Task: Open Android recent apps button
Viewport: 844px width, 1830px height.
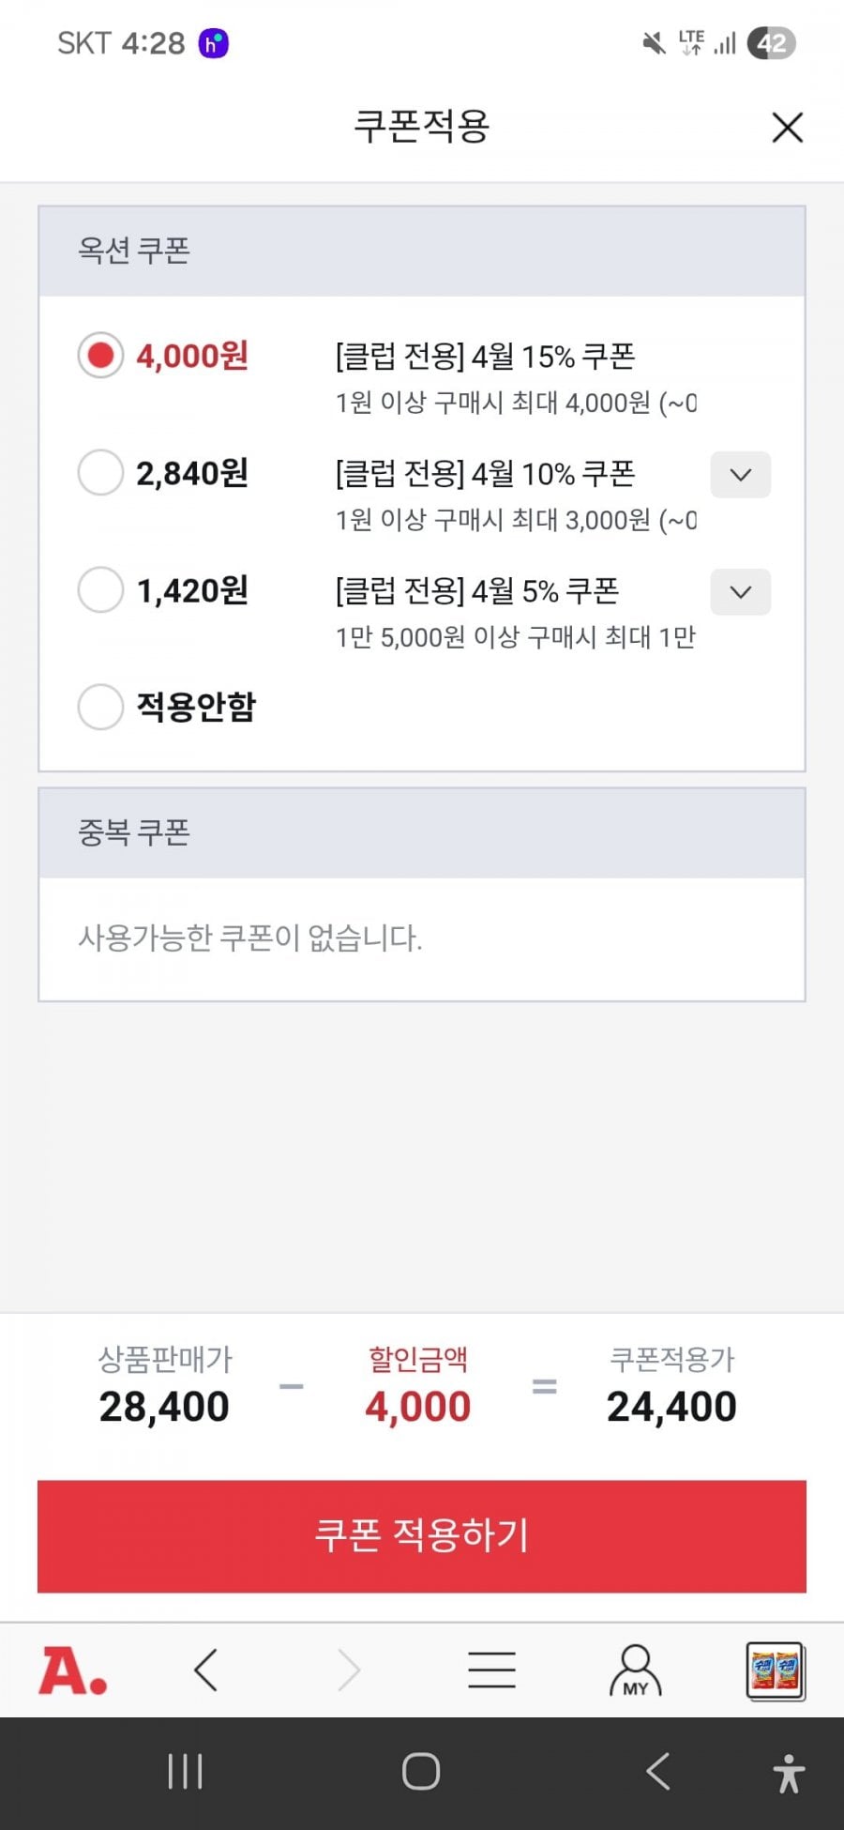Action: [x=185, y=1772]
